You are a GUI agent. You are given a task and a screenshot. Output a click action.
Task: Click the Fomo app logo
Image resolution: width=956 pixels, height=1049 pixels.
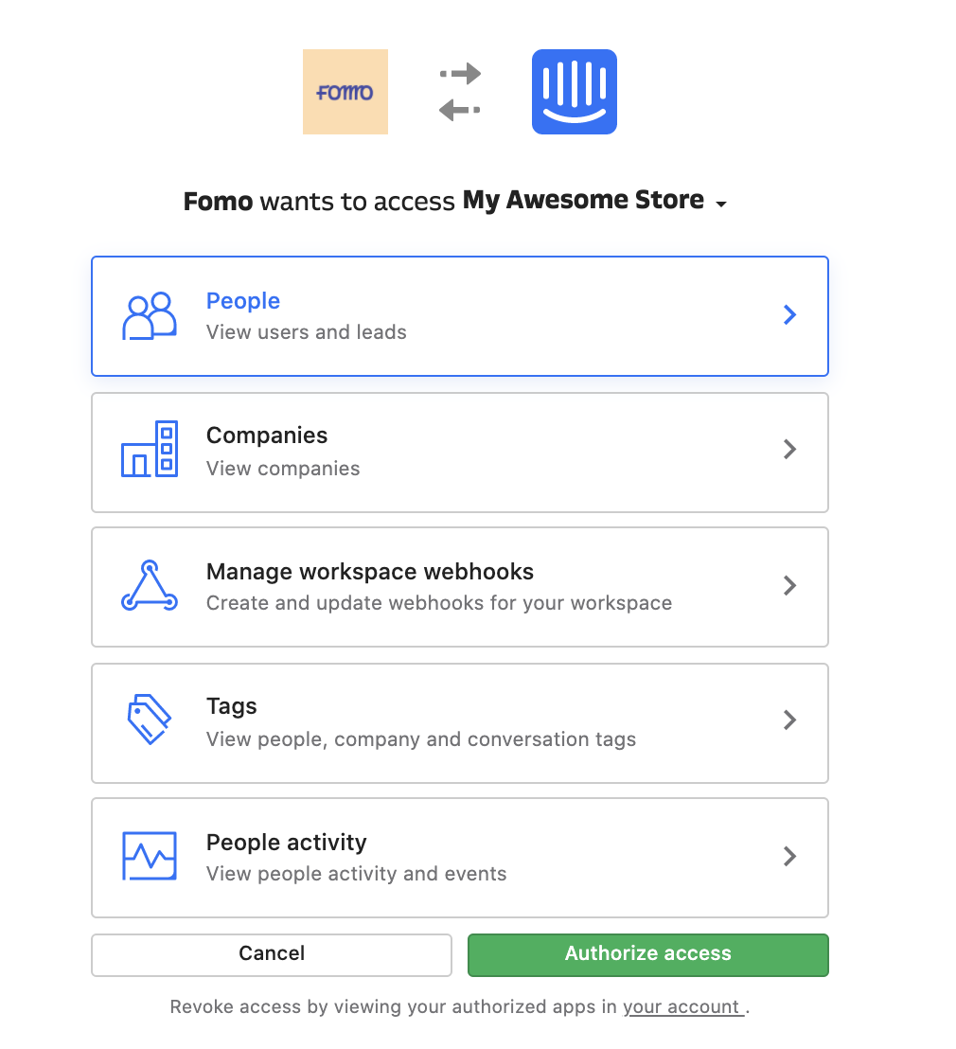pos(345,91)
